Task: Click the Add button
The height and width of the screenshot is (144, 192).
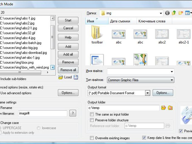Action: click(68, 46)
